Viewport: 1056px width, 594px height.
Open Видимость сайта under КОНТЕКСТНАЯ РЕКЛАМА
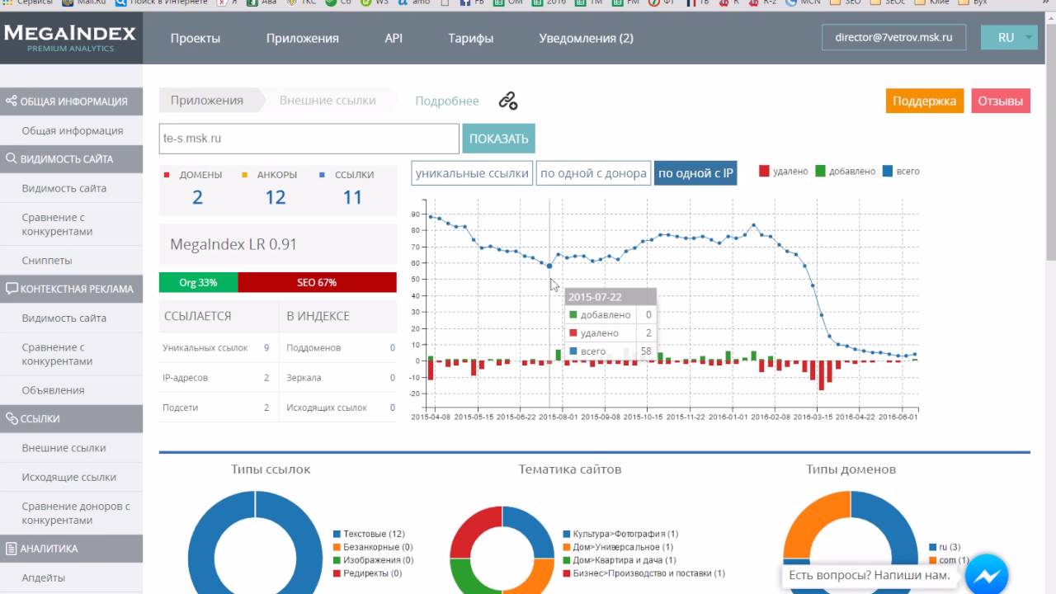(64, 318)
